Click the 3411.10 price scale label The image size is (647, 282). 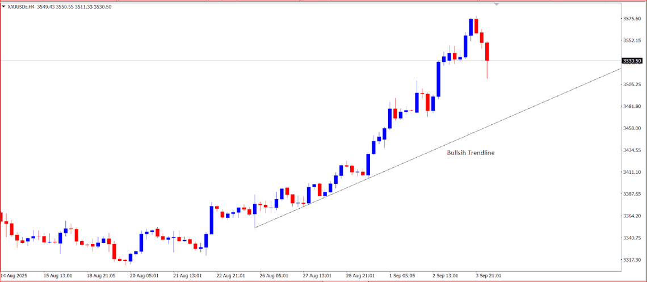(x=632, y=172)
